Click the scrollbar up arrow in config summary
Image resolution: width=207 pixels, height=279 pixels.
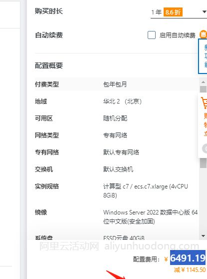pyautogui.click(x=203, y=82)
